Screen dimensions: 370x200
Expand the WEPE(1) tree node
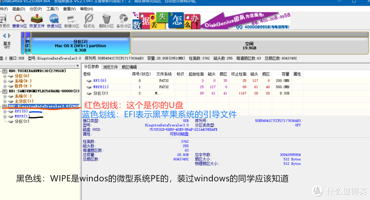pos(5,116)
